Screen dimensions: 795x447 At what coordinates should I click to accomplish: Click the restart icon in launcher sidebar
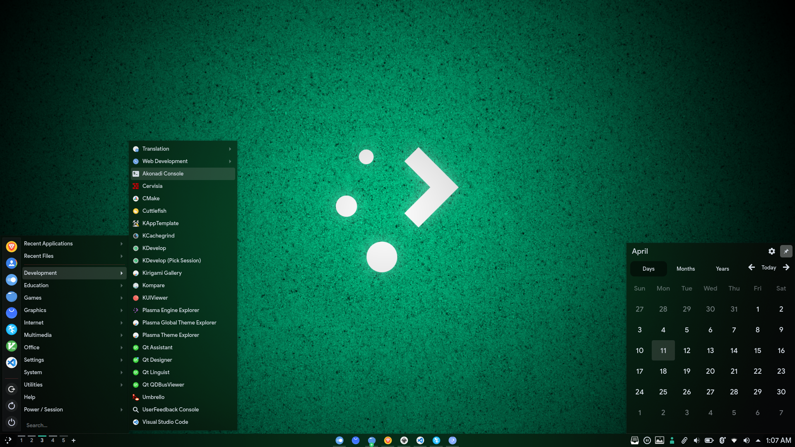[x=12, y=406]
